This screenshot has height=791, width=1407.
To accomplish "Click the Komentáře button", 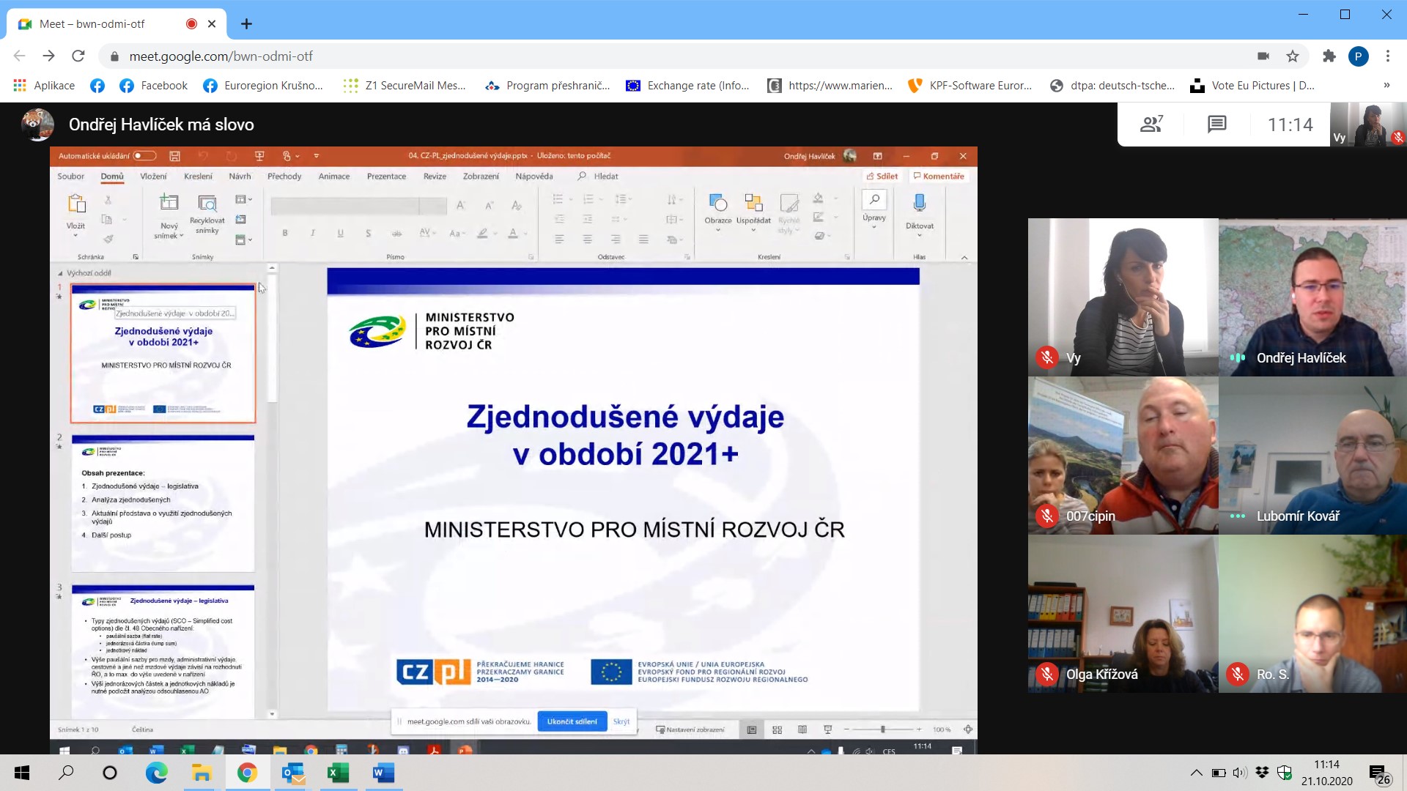I will (x=939, y=177).
